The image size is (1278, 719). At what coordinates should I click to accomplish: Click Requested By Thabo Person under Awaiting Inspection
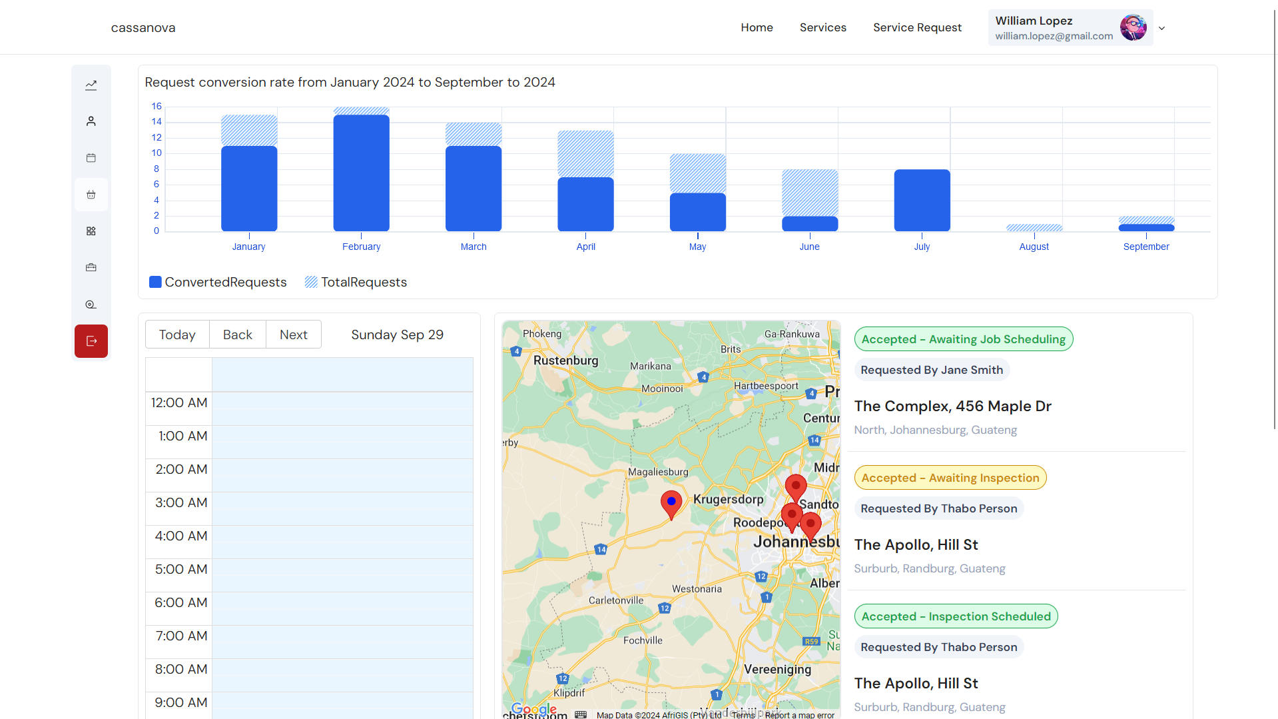pos(939,508)
